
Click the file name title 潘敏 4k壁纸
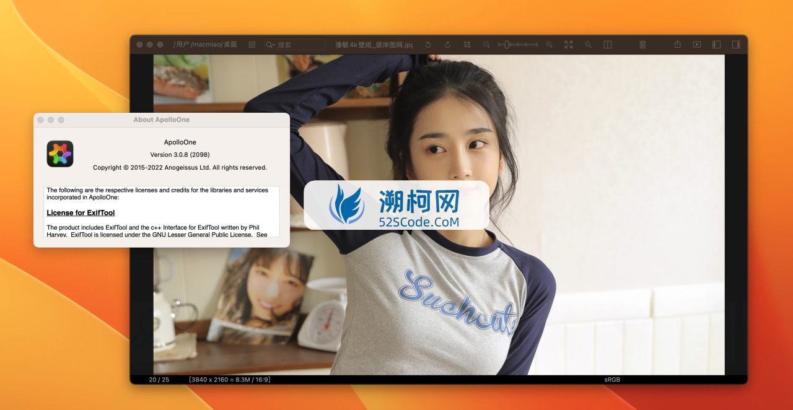[374, 45]
